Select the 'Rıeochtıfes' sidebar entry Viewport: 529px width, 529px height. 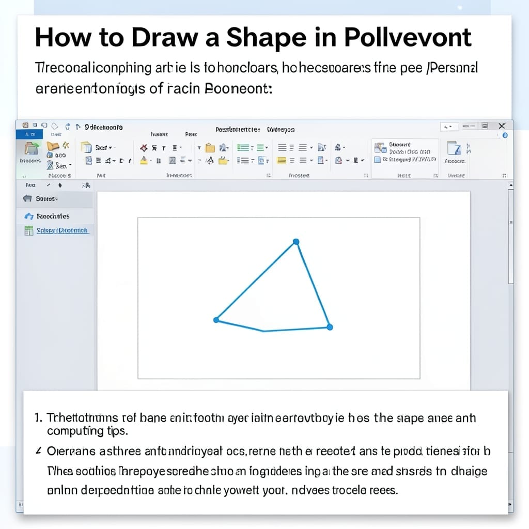[55, 216]
